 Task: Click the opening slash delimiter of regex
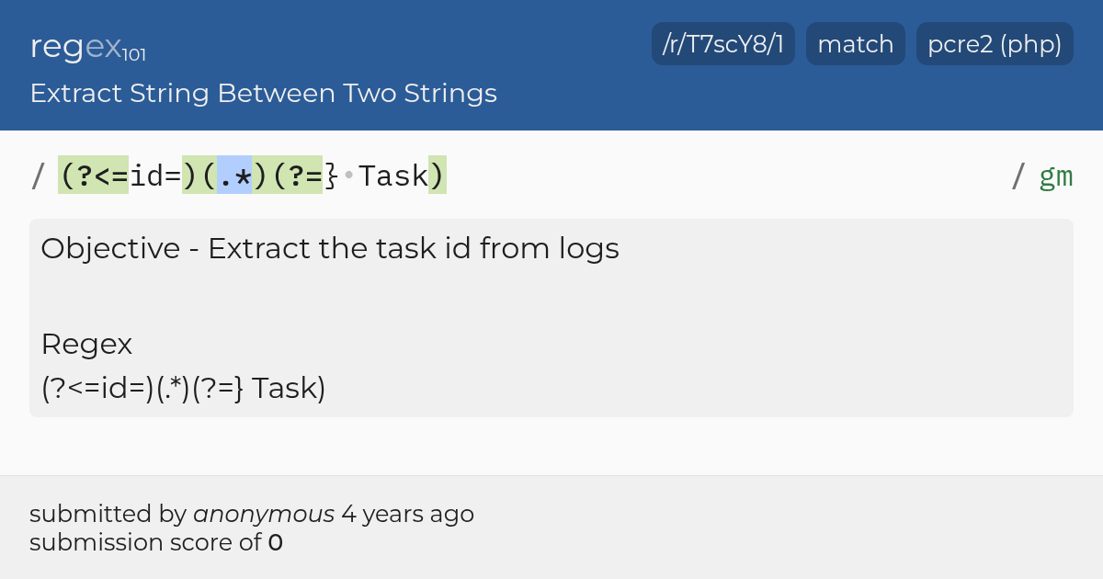[x=38, y=176]
